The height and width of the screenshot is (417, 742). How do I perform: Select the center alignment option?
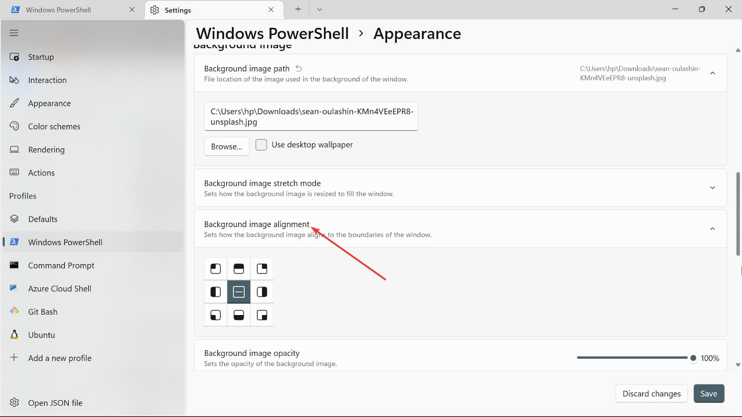(239, 292)
